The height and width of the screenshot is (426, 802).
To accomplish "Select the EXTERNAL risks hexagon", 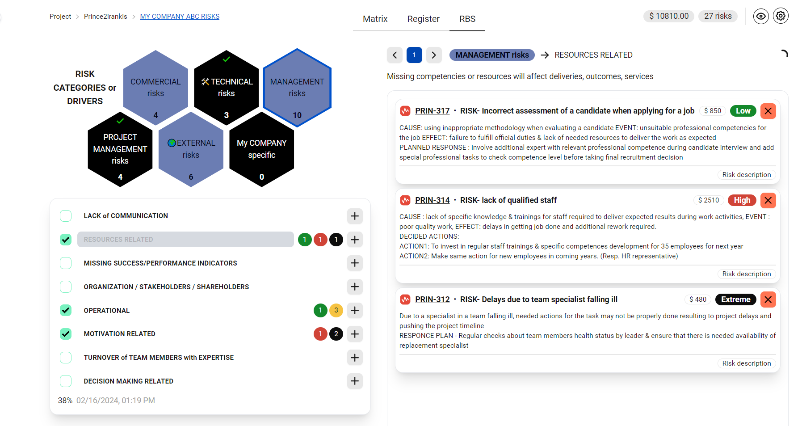I will click(191, 149).
